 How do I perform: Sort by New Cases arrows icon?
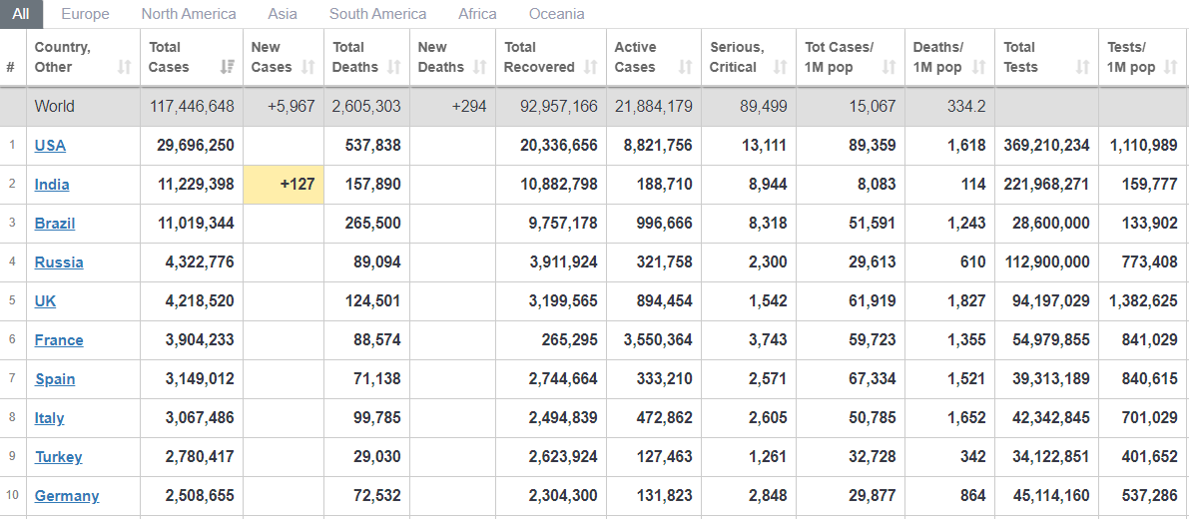click(307, 68)
